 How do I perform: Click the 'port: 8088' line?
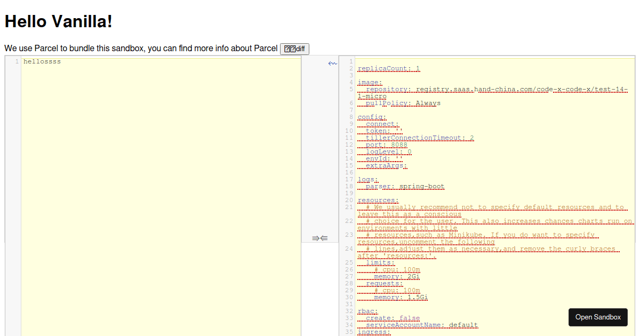click(387, 145)
